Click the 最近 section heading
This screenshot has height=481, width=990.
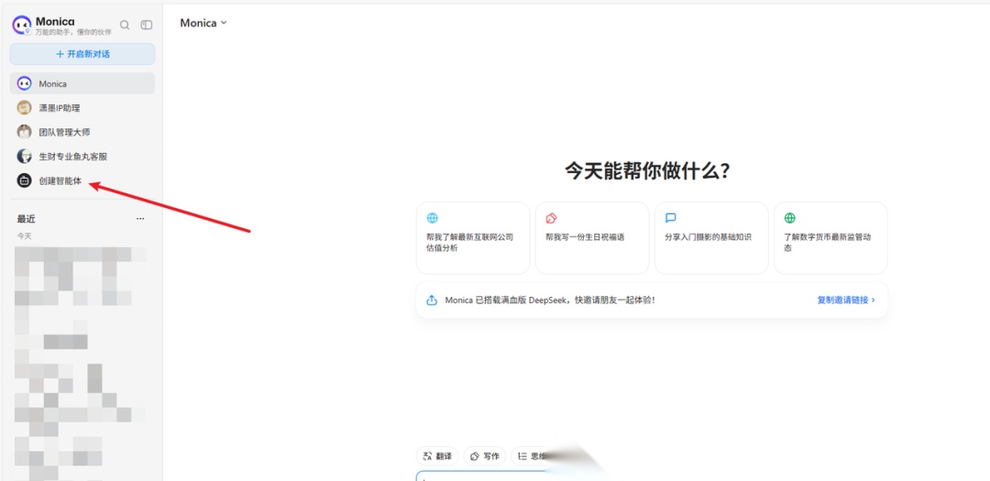point(26,219)
